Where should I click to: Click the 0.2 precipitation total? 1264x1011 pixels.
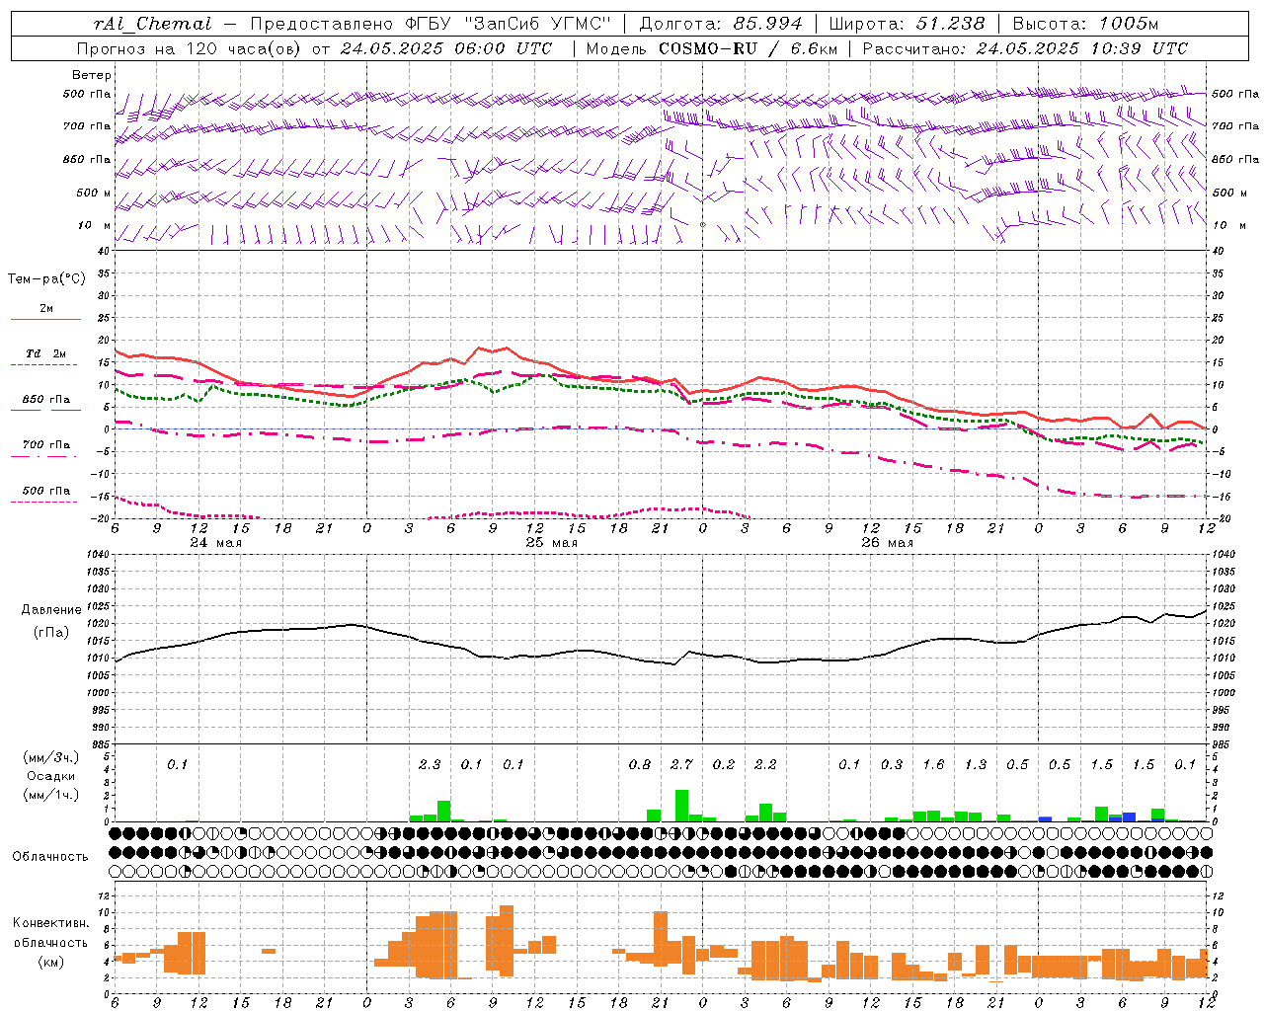click(x=724, y=764)
